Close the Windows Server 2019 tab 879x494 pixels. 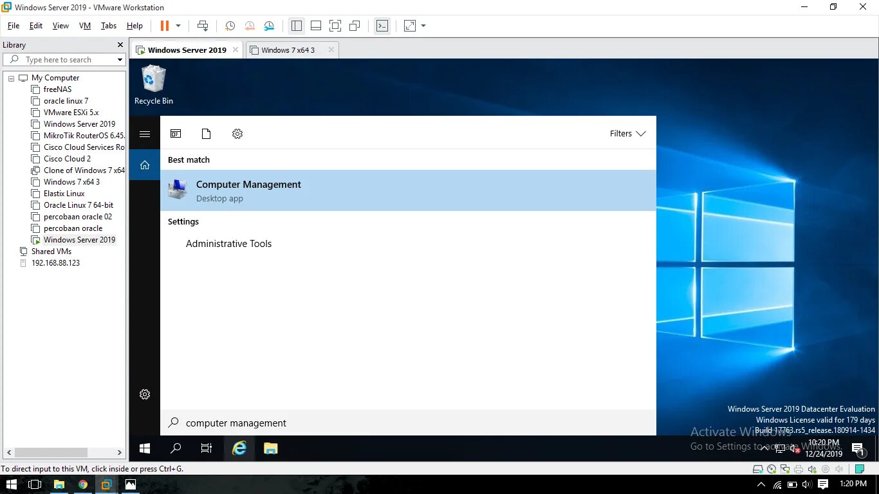236,50
